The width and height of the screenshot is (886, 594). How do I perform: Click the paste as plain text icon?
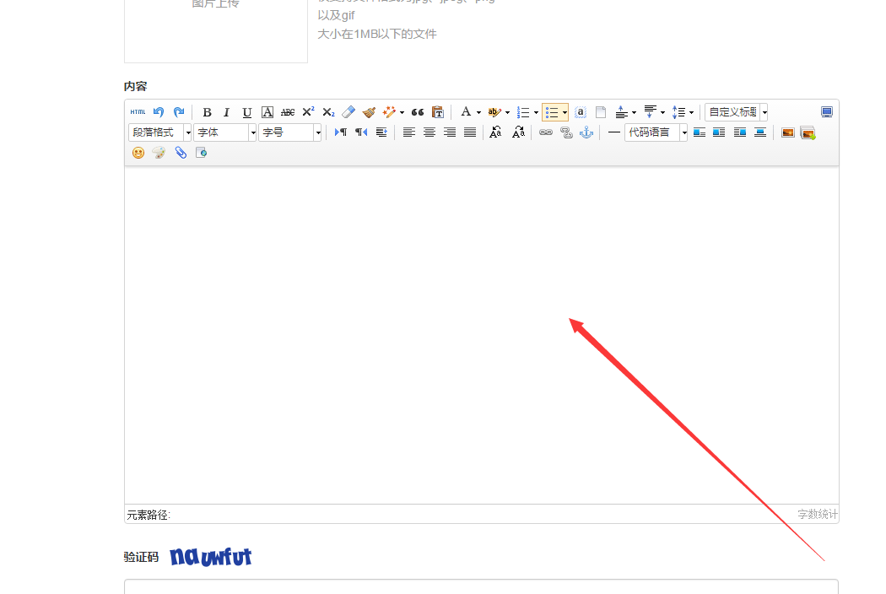(438, 112)
